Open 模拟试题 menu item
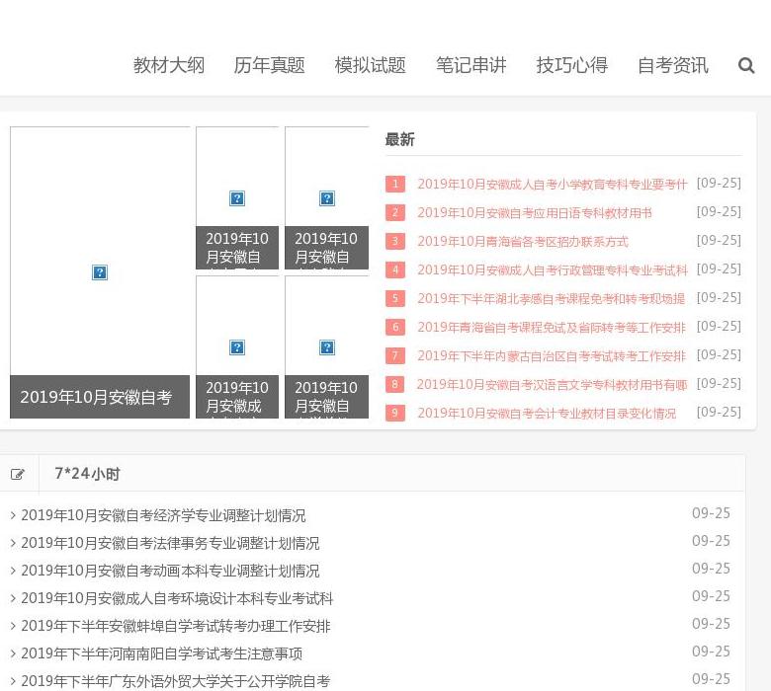The width and height of the screenshot is (771, 691). click(x=371, y=65)
